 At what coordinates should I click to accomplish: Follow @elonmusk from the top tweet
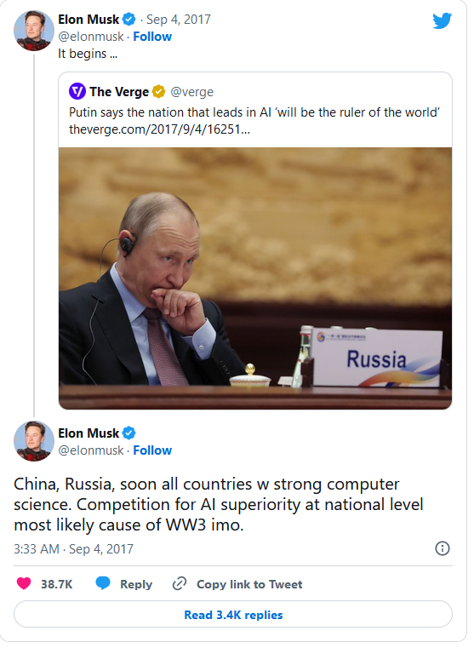click(x=152, y=37)
